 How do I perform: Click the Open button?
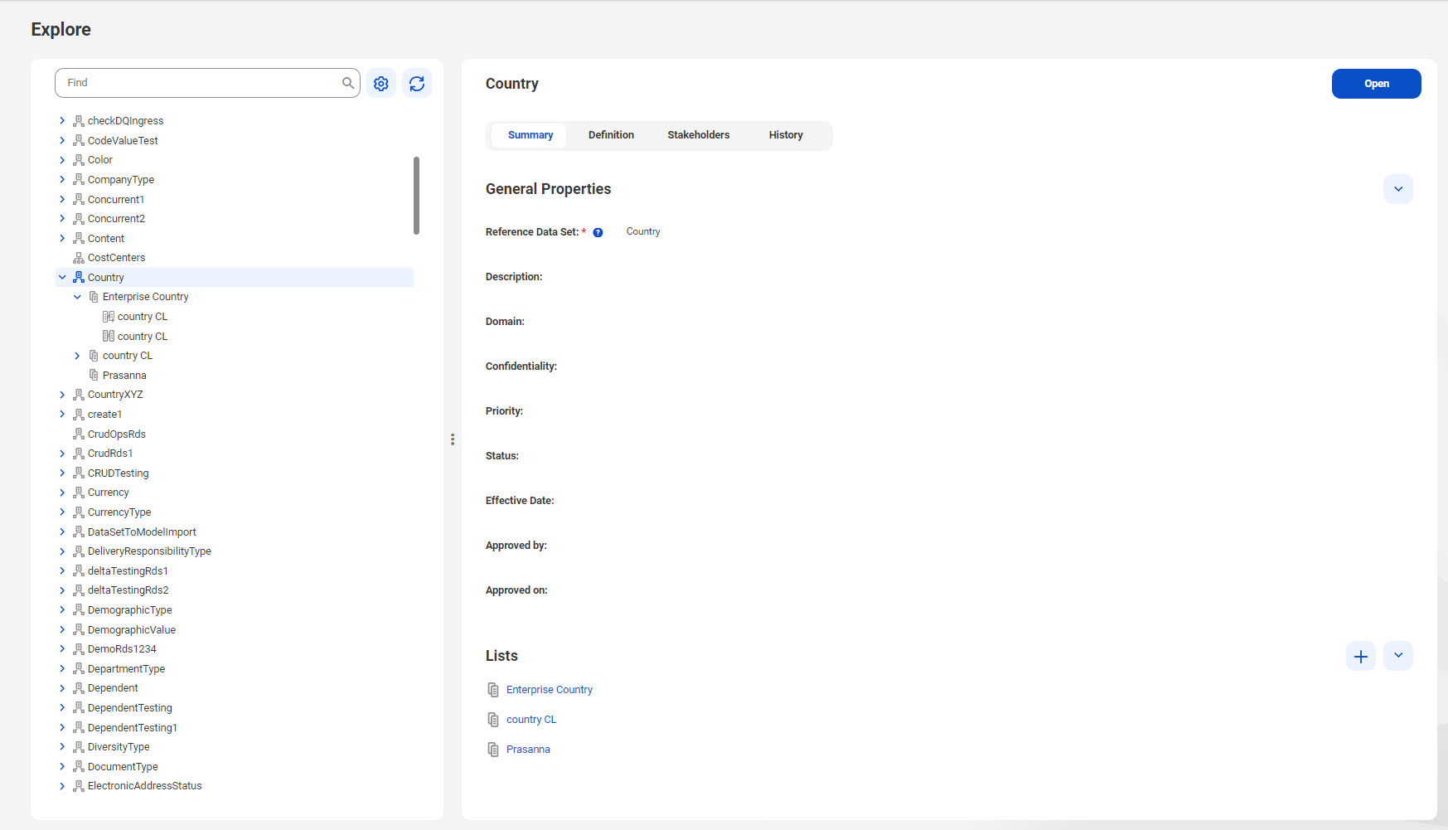(1376, 84)
